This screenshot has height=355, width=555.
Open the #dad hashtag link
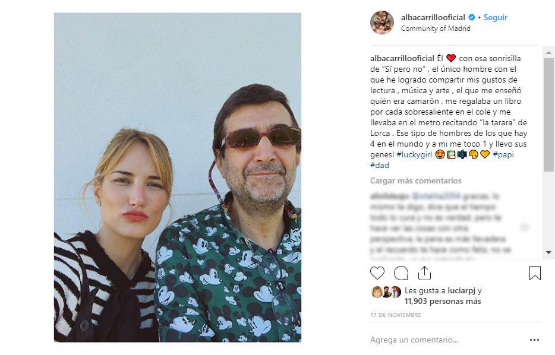click(x=379, y=165)
